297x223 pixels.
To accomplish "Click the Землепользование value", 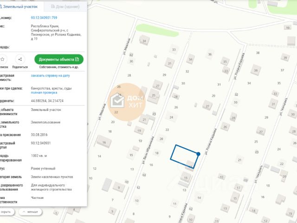I will click(45, 122).
